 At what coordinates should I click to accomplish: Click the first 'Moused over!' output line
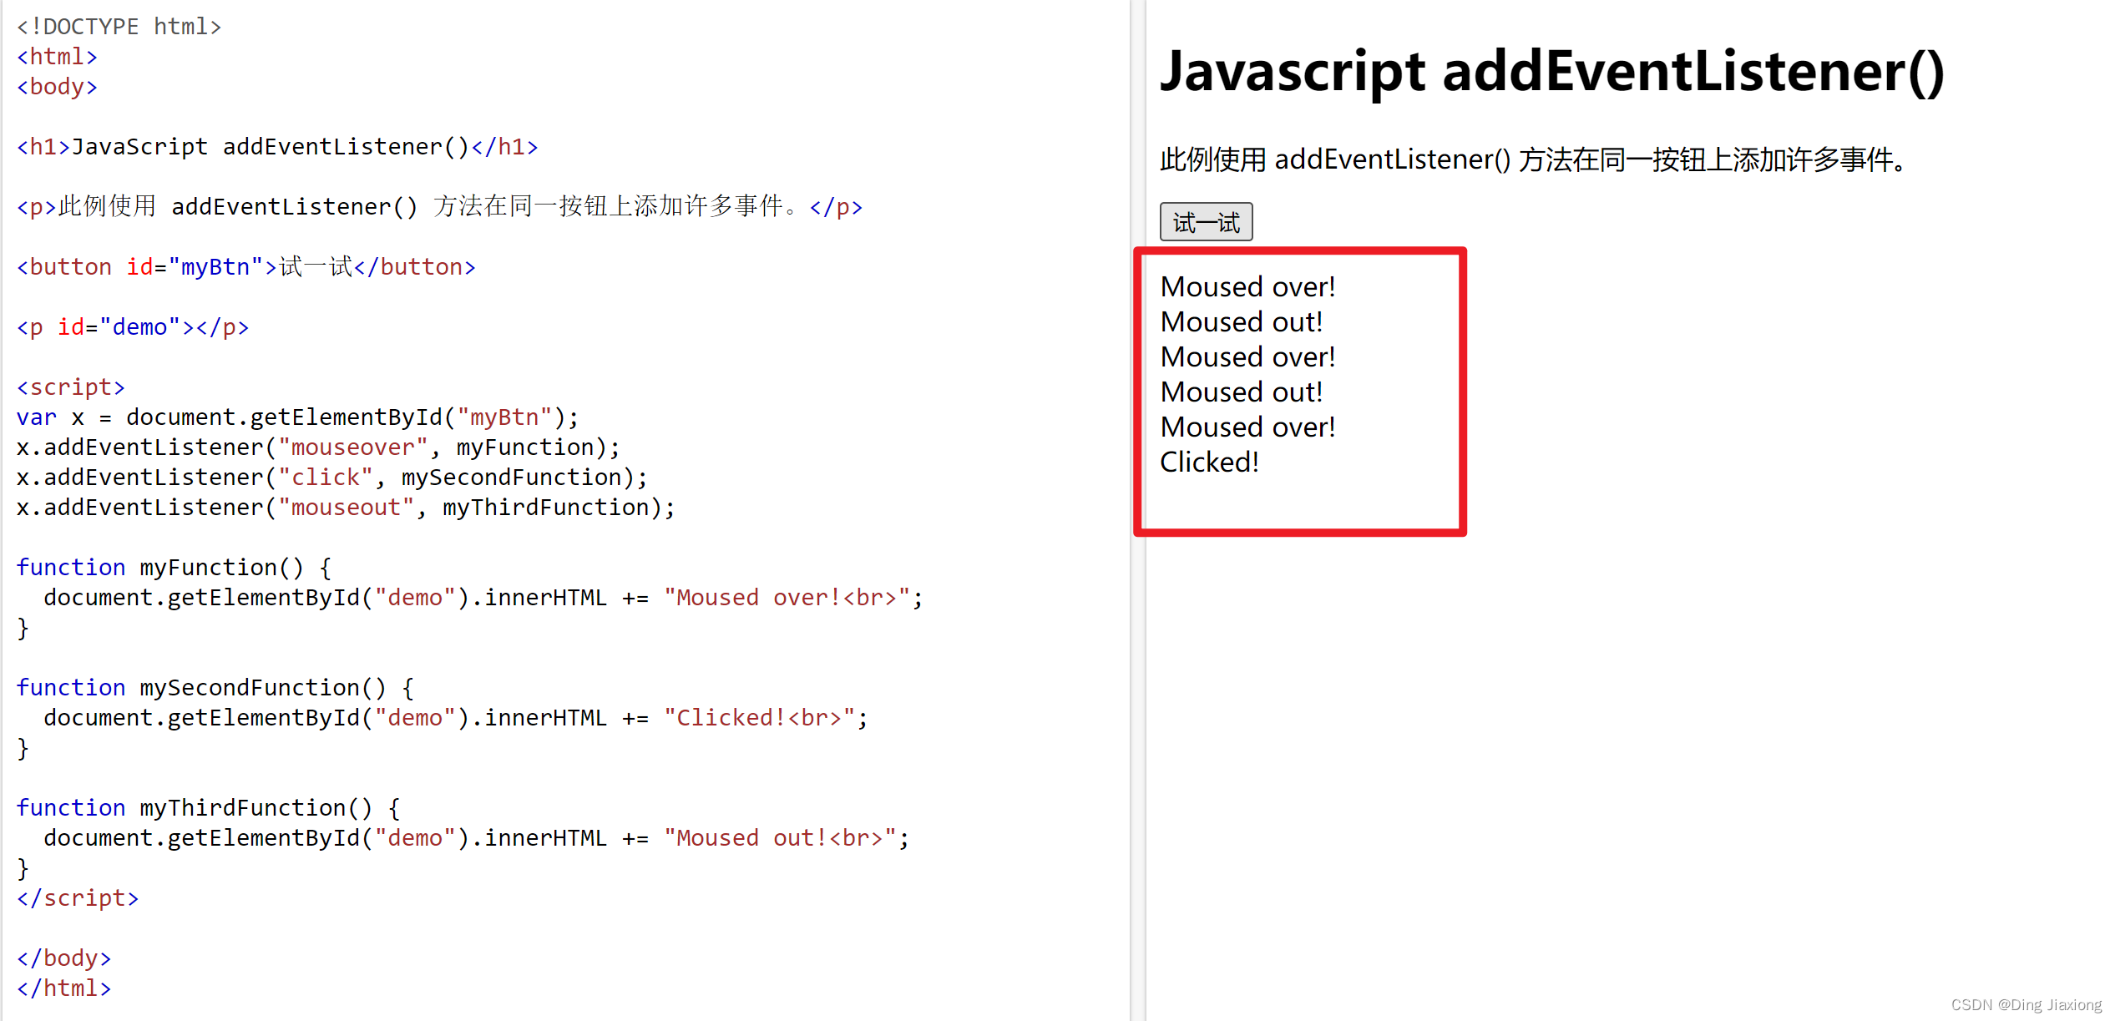[1247, 286]
